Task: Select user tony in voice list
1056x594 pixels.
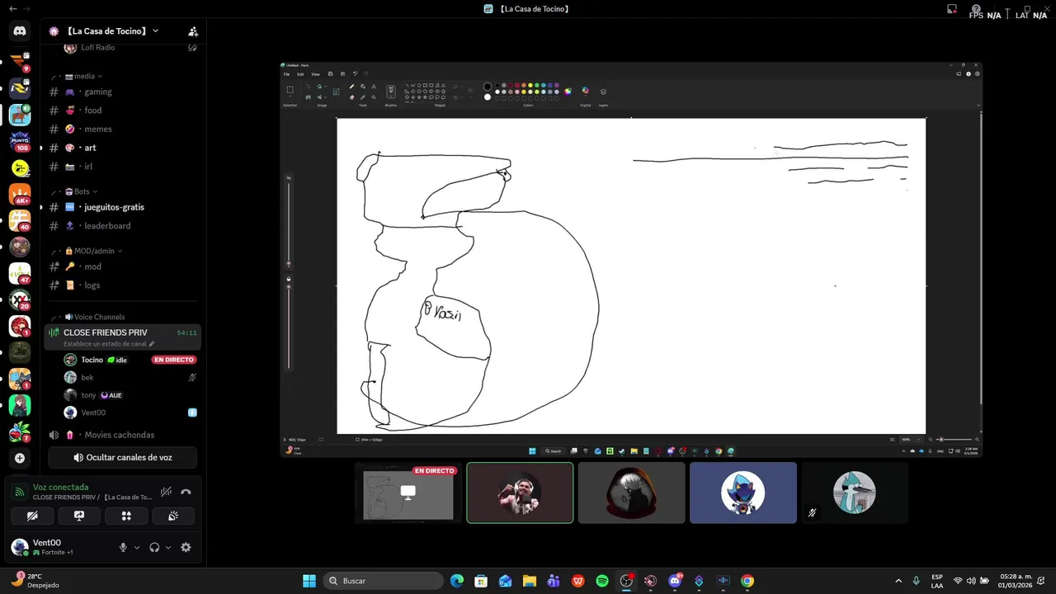Action: [x=130, y=395]
